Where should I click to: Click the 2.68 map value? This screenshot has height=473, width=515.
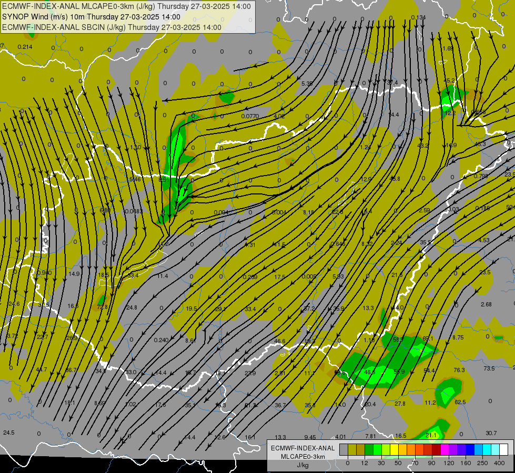(486, 304)
